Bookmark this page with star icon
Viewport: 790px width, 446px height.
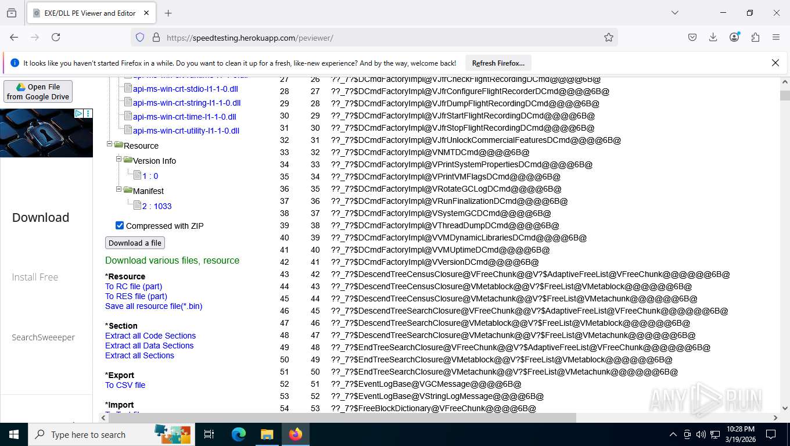(x=608, y=37)
